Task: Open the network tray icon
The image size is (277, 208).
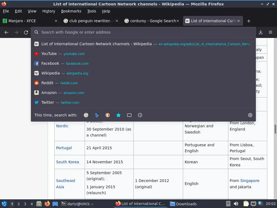Action: [253, 204]
